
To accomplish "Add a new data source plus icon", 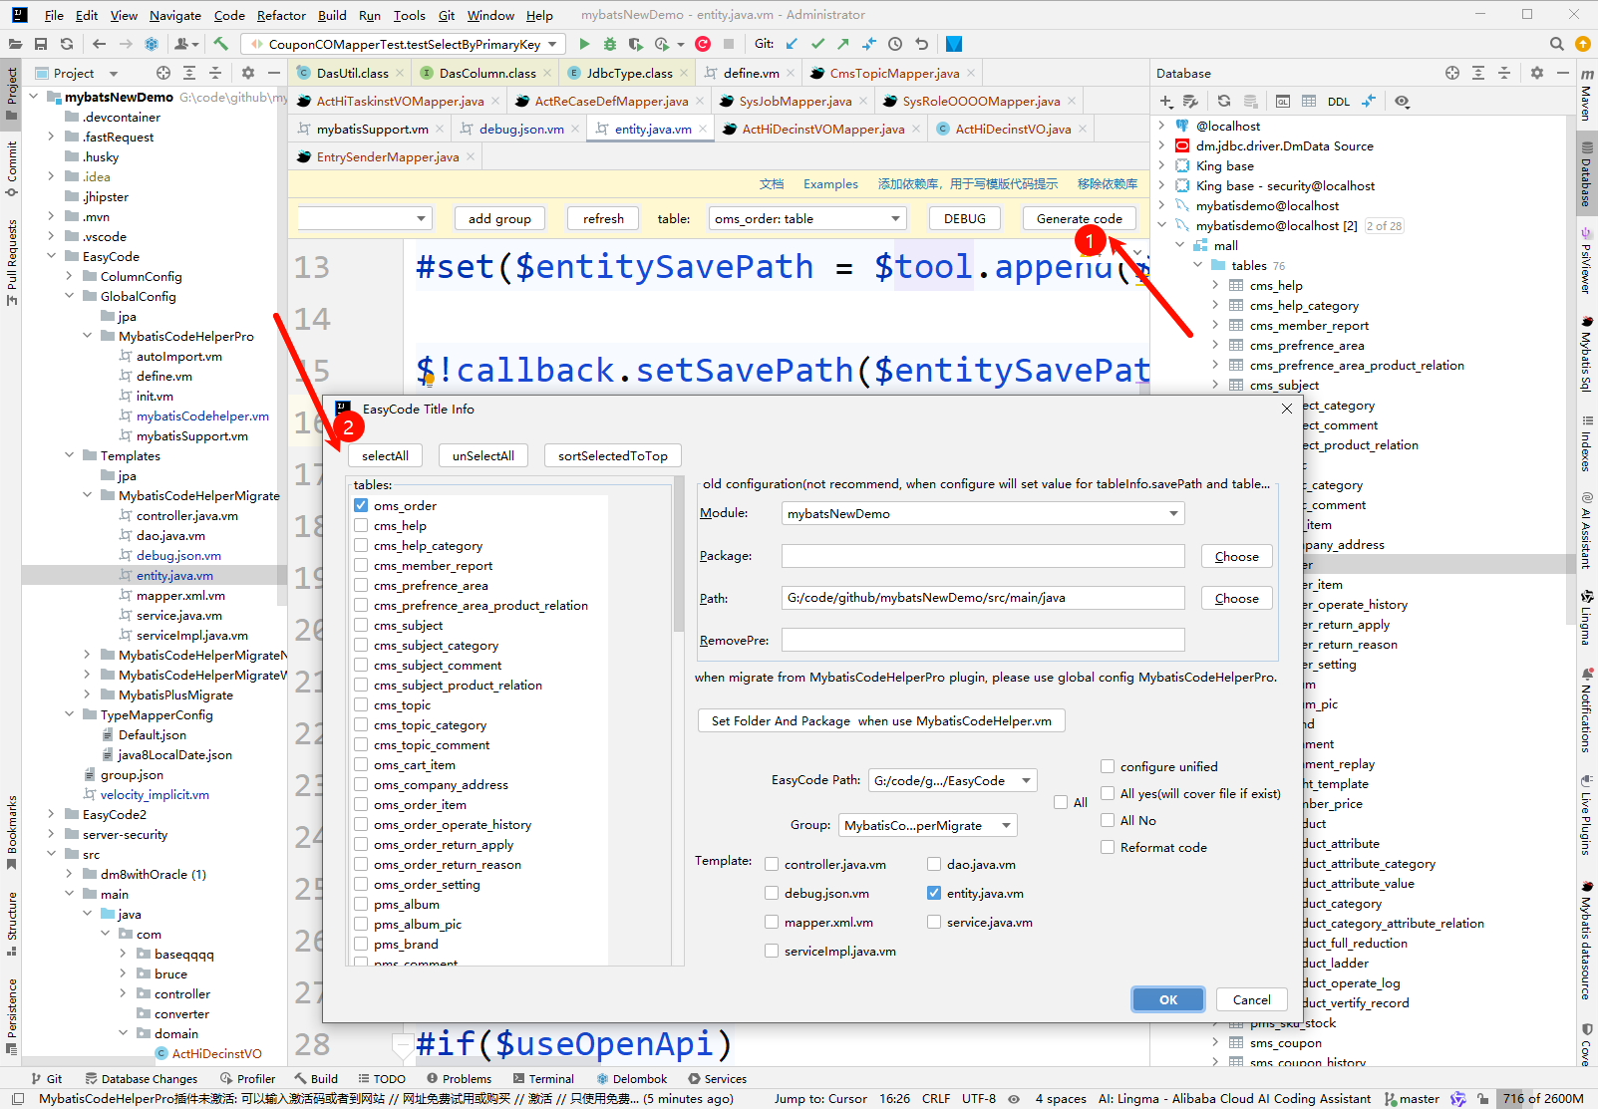I will (x=1166, y=102).
